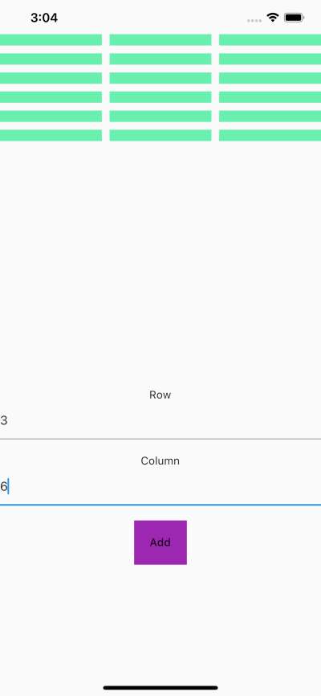Tap the middle green cell in bottom row
The width and height of the screenshot is (321, 696).
point(160,135)
